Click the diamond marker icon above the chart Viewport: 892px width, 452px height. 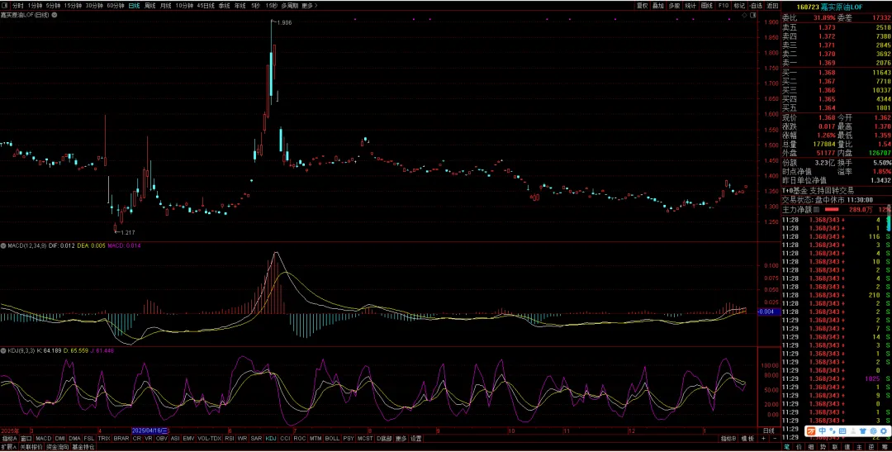click(x=745, y=16)
